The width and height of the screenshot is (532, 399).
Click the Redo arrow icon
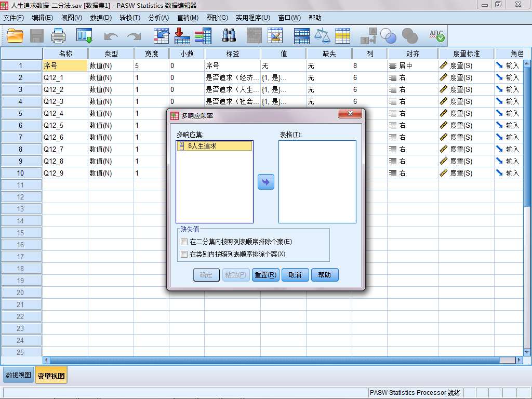(134, 36)
